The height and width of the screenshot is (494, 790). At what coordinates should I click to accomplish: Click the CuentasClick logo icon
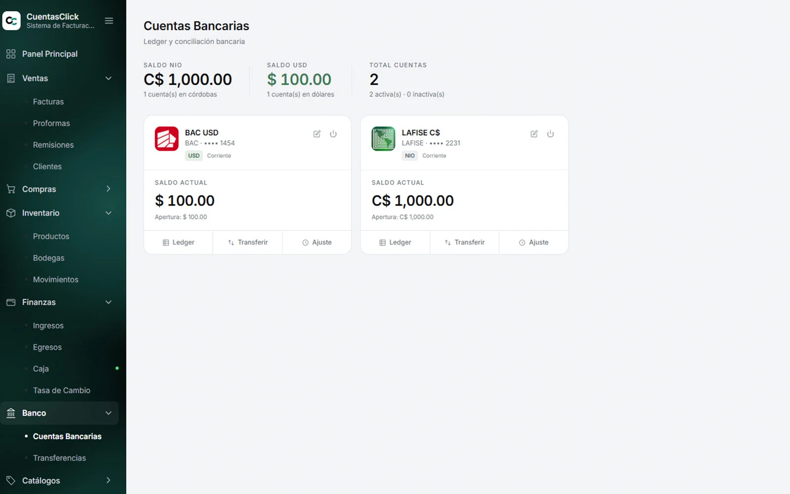click(x=11, y=21)
